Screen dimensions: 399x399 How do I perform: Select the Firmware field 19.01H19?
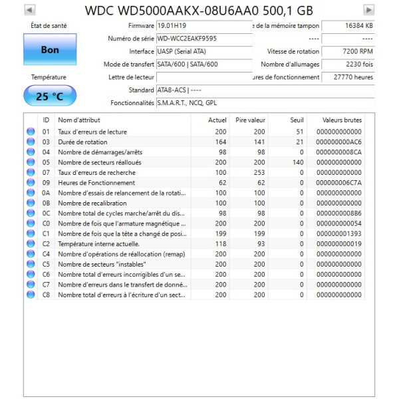(204, 26)
